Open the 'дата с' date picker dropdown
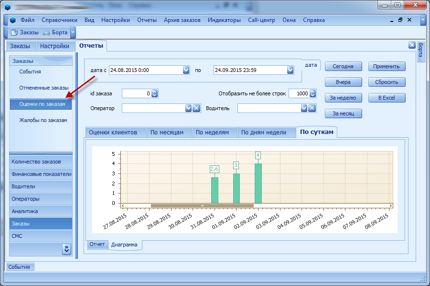 (186, 71)
